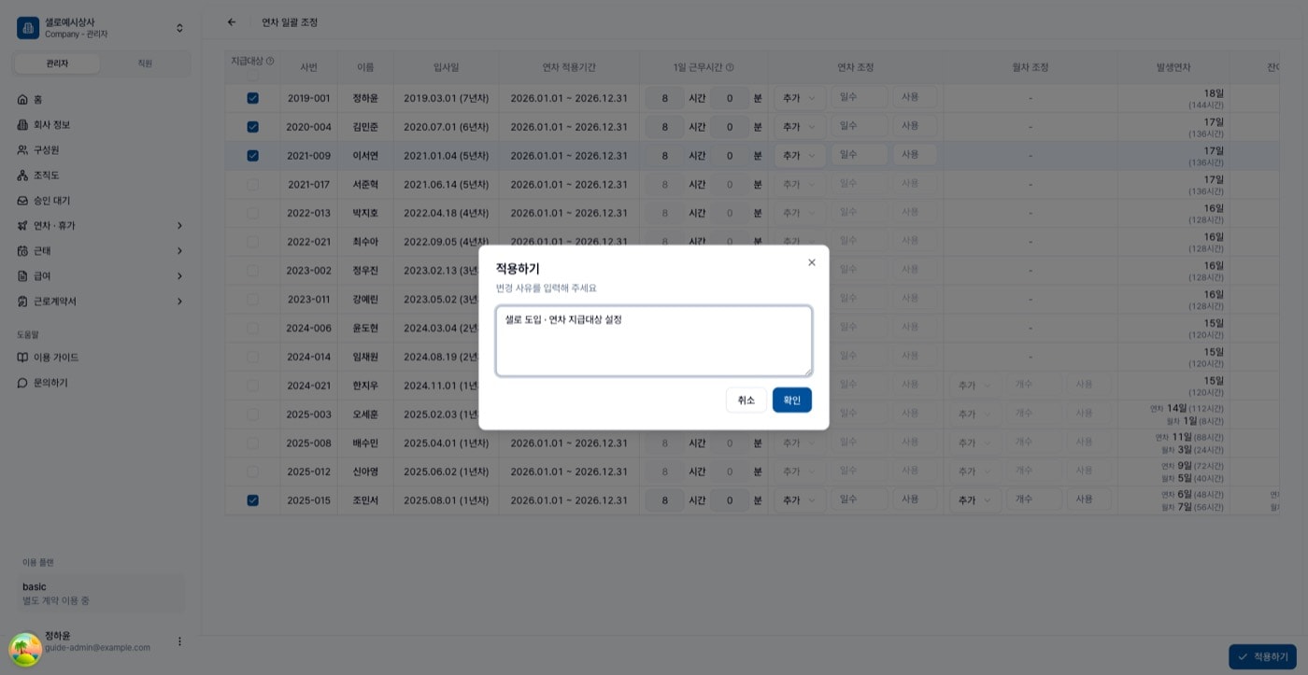Screen dimensions: 1308x675
Task: Click the 연차 조정 사용 field for row 2021-009
Action: [x=915, y=156]
